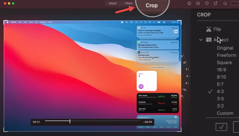Screen dimensions: 239x136
Task: Click the battery icon in the frame's menu bar
Action: [159, 22]
